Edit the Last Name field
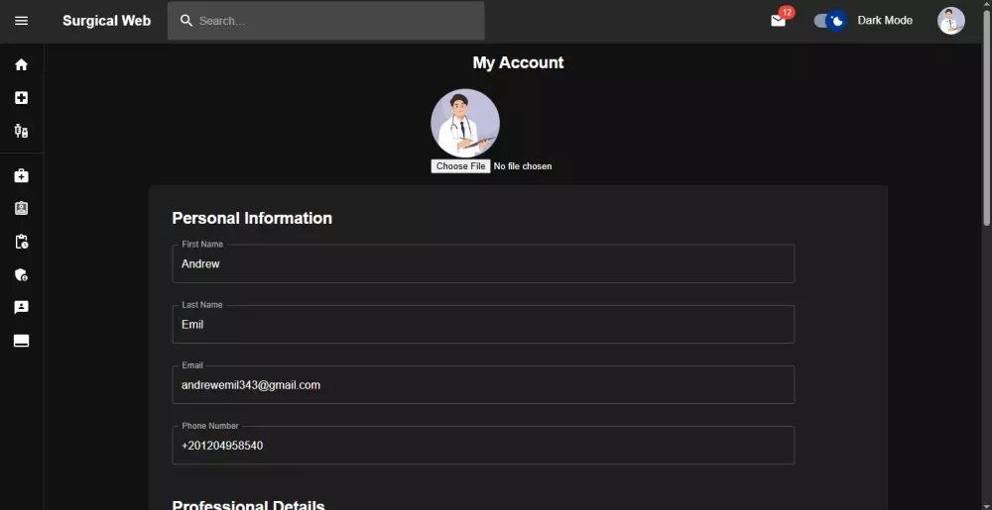The height and width of the screenshot is (510, 992). (483, 325)
